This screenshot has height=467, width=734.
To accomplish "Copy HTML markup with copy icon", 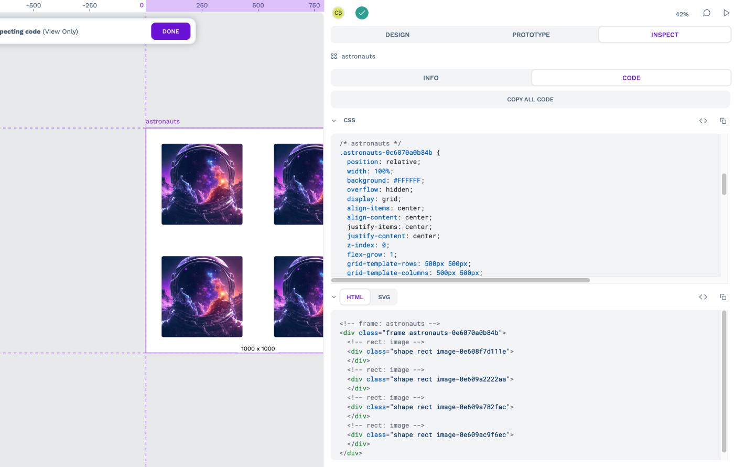I will point(723,297).
